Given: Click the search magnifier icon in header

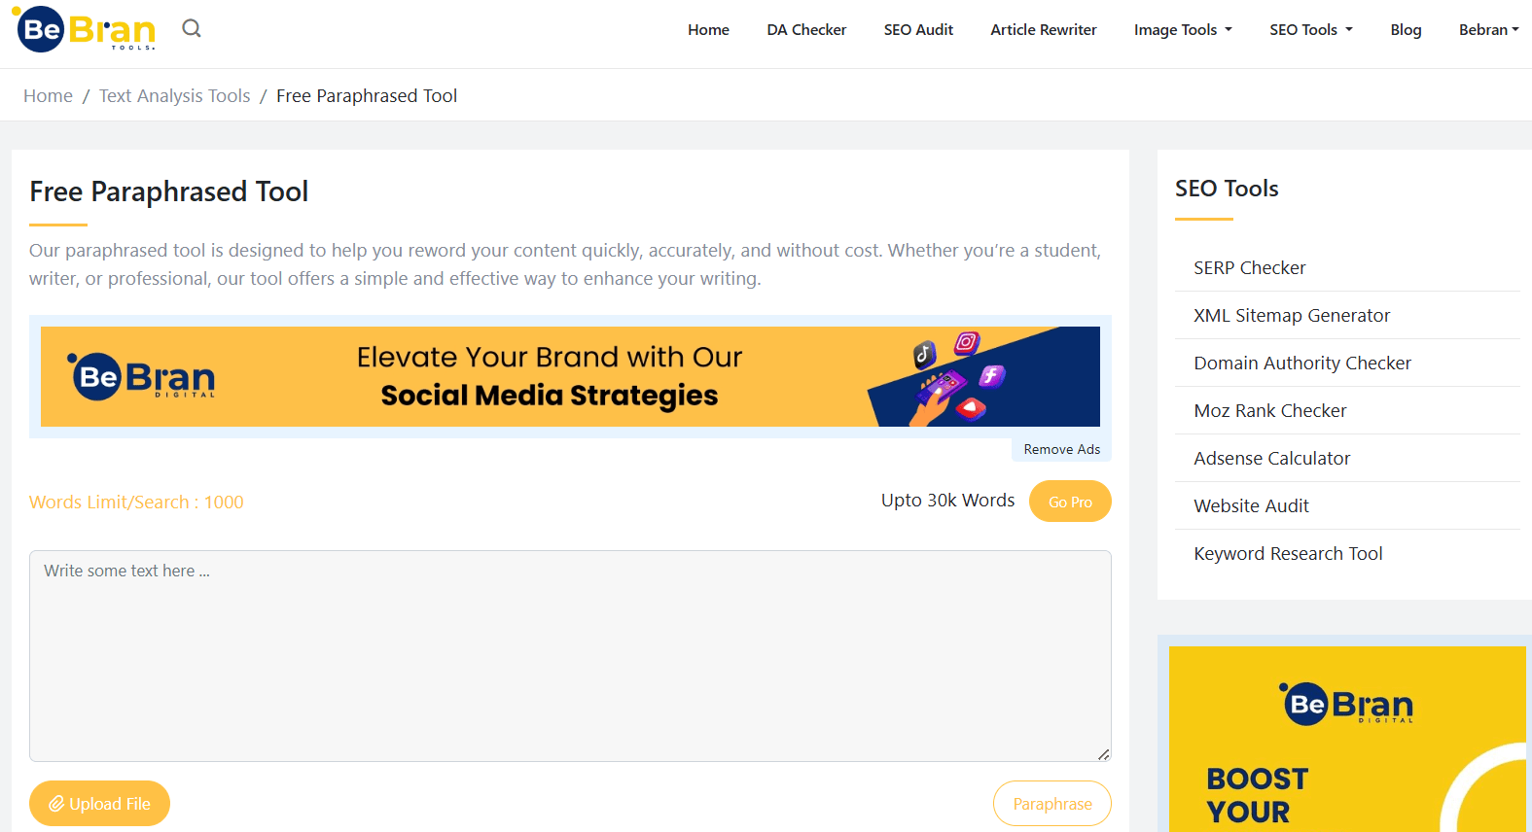Looking at the screenshot, I should tap(192, 28).
